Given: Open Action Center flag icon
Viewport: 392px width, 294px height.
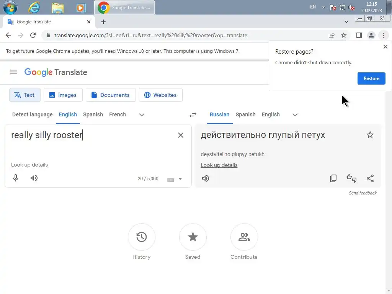Looking at the screenshot, I should coord(333,8).
